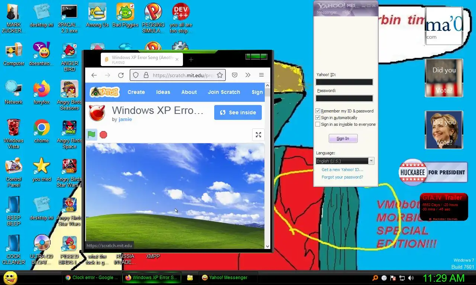Image resolution: width=476 pixels, height=285 pixels.
Task: Click the Scratch logo
Action: (x=104, y=92)
